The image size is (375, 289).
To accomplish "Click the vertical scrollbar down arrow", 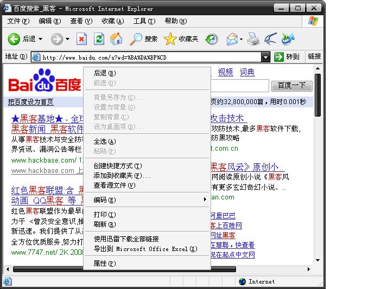I will tap(317, 260).
